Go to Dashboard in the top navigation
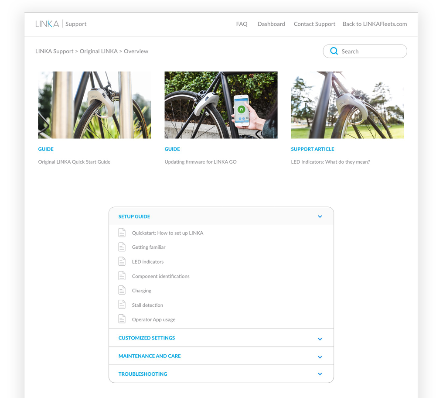436x398 pixels. coord(271,24)
